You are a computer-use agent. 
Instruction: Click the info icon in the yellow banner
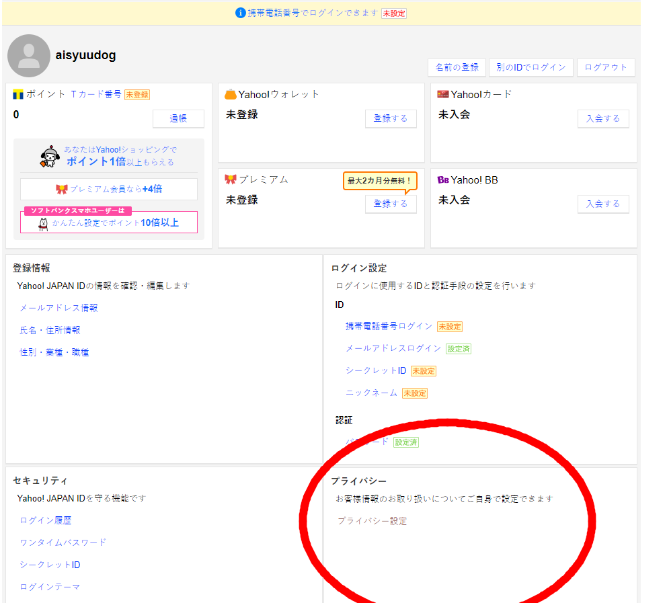[x=240, y=13]
